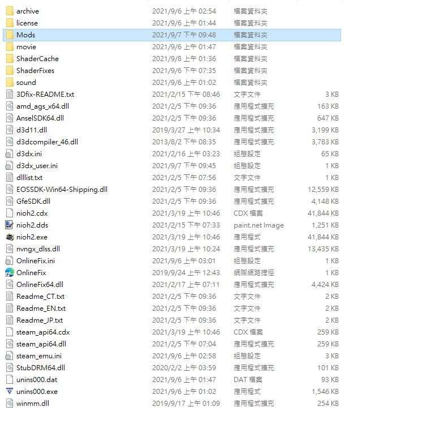Screen dimensions: 440x437
Task: Click the d3d11.dll file icon
Action: (x=9, y=130)
